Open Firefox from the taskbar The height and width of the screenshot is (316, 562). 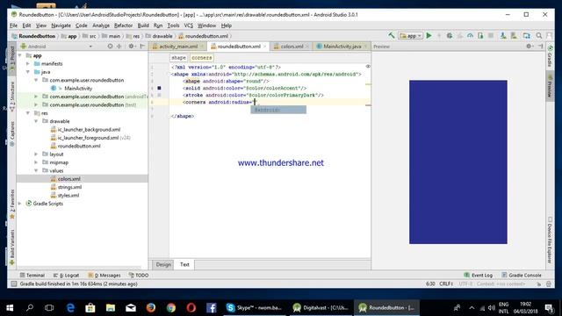pos(151,307)
